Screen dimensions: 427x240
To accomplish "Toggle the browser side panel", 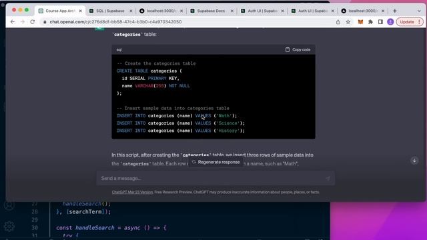I will [380, 22].
